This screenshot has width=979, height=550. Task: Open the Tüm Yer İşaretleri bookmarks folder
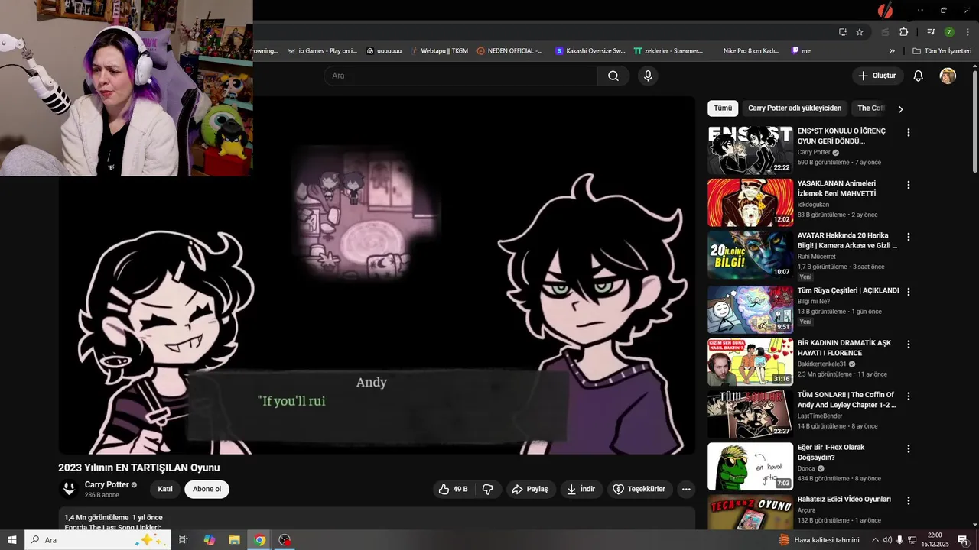942,51
